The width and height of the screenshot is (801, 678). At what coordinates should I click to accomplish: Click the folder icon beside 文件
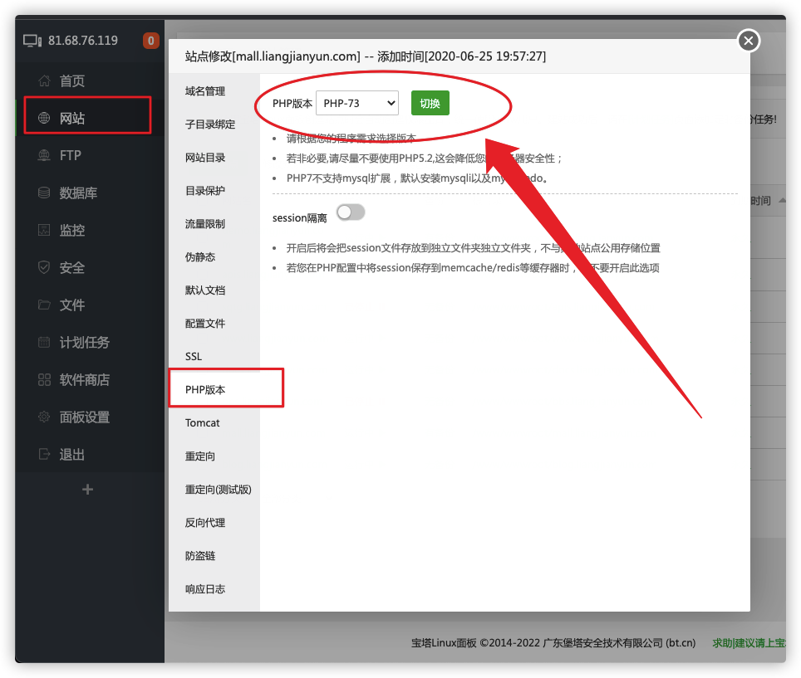coord(44,305)
